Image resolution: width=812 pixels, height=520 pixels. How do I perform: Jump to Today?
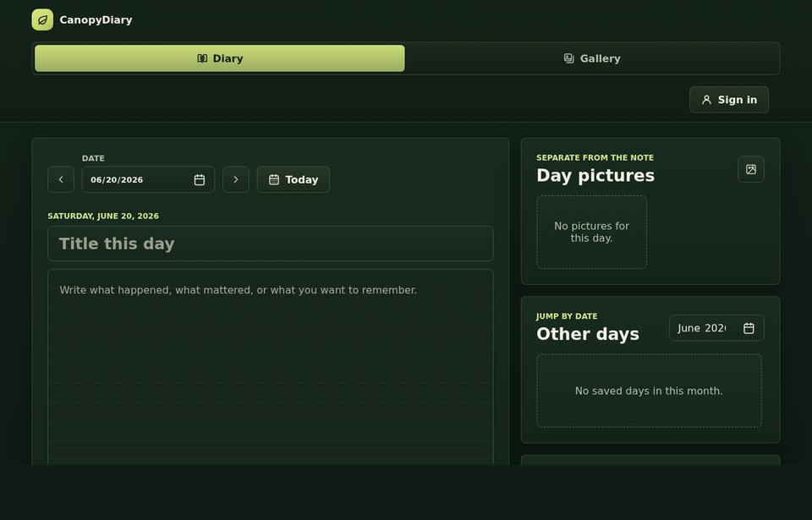pyautogui.click(x=294, y=180)
